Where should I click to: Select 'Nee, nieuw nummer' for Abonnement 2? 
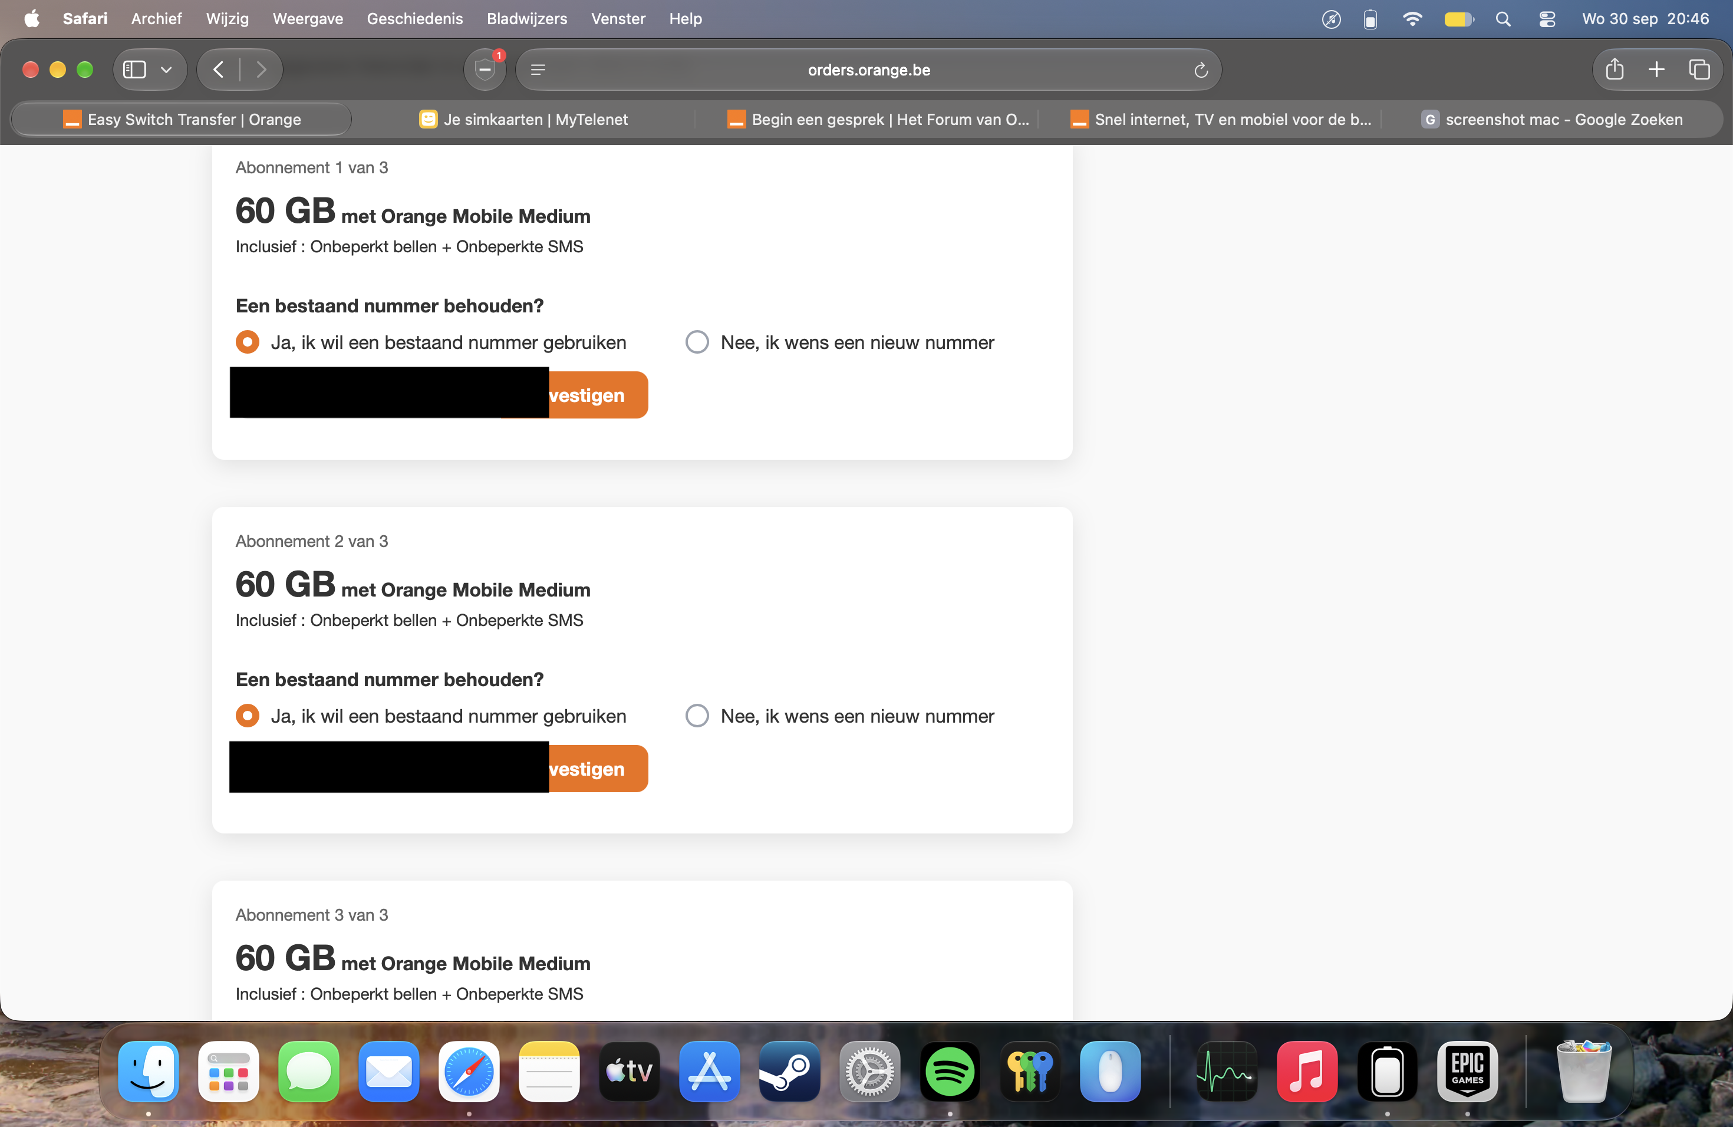pyautogui.click(x=697, y=716)
